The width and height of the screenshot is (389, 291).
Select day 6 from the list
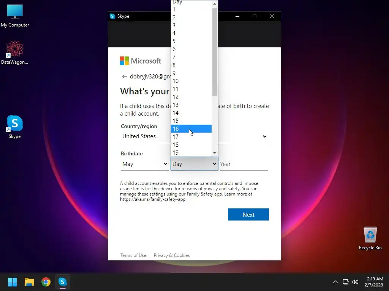tap(191, 49)
